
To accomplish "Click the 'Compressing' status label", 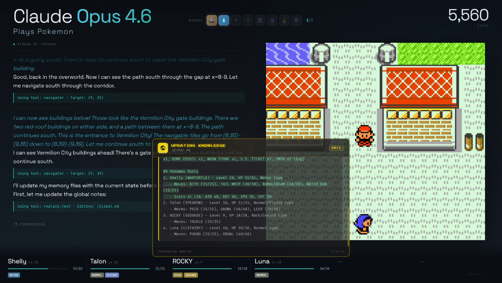I will pos(32,225).
